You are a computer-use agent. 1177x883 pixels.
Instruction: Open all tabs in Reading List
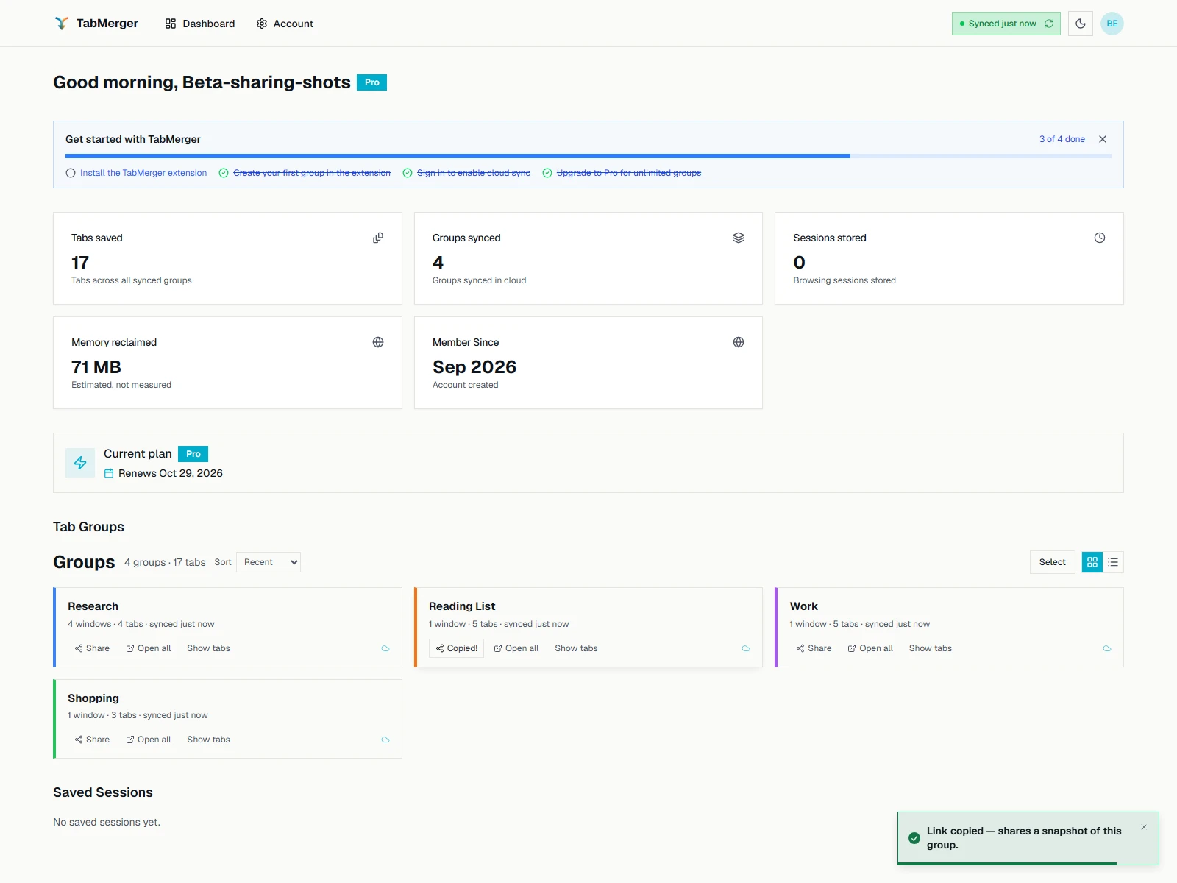516,648
